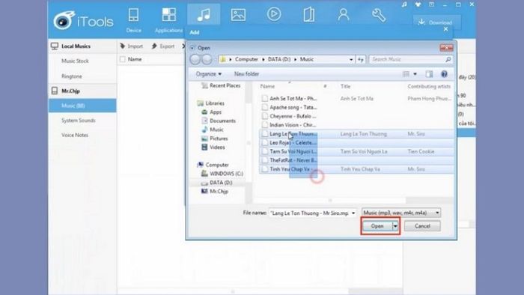
Task: Open the Photos tab icon in iTools
Action: click(238, 15)
